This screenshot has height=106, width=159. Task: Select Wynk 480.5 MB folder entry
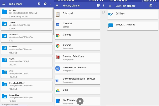tap(27, 62)
